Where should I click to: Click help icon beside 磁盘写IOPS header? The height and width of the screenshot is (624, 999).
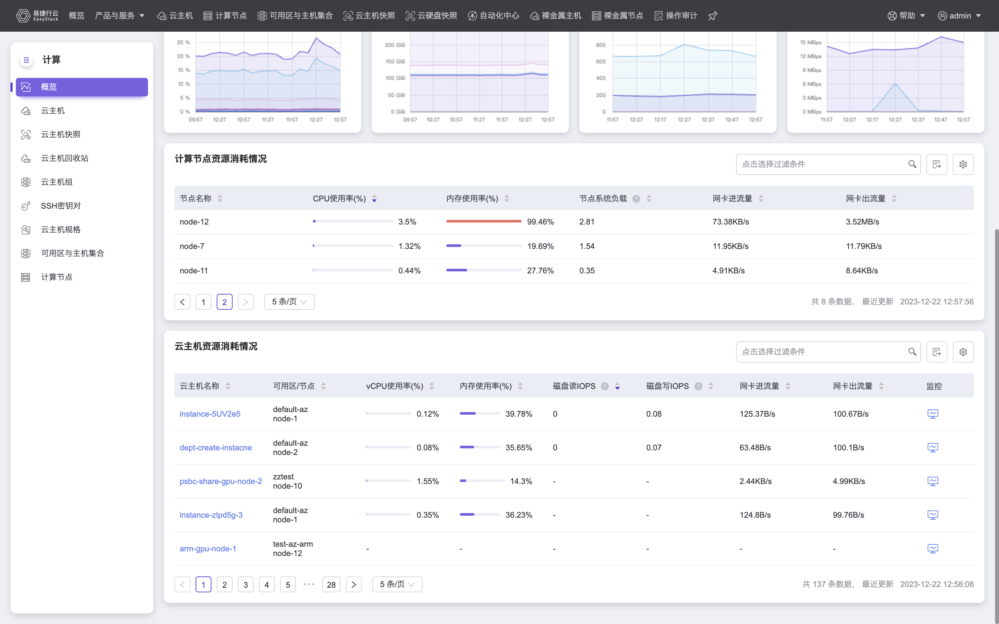pyautogui.click(x=698, y=386)
